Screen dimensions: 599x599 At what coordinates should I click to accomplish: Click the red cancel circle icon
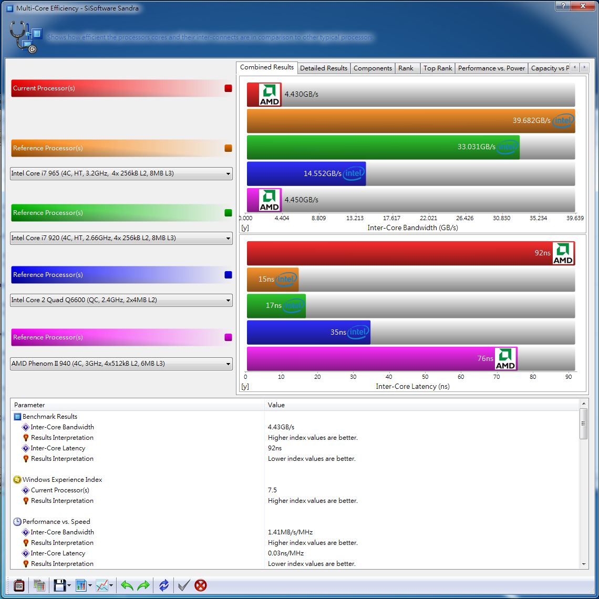pyautogui.click(x=201, y=585)
